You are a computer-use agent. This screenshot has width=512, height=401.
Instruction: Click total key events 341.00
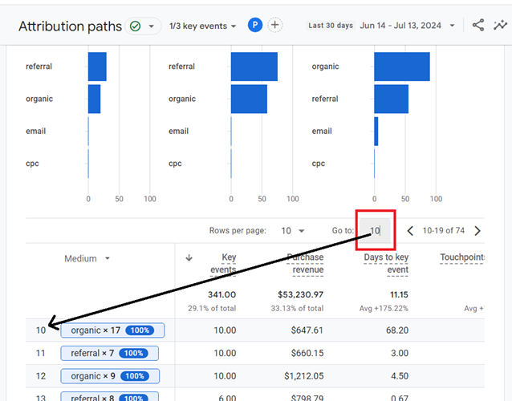tap(222, 294)
